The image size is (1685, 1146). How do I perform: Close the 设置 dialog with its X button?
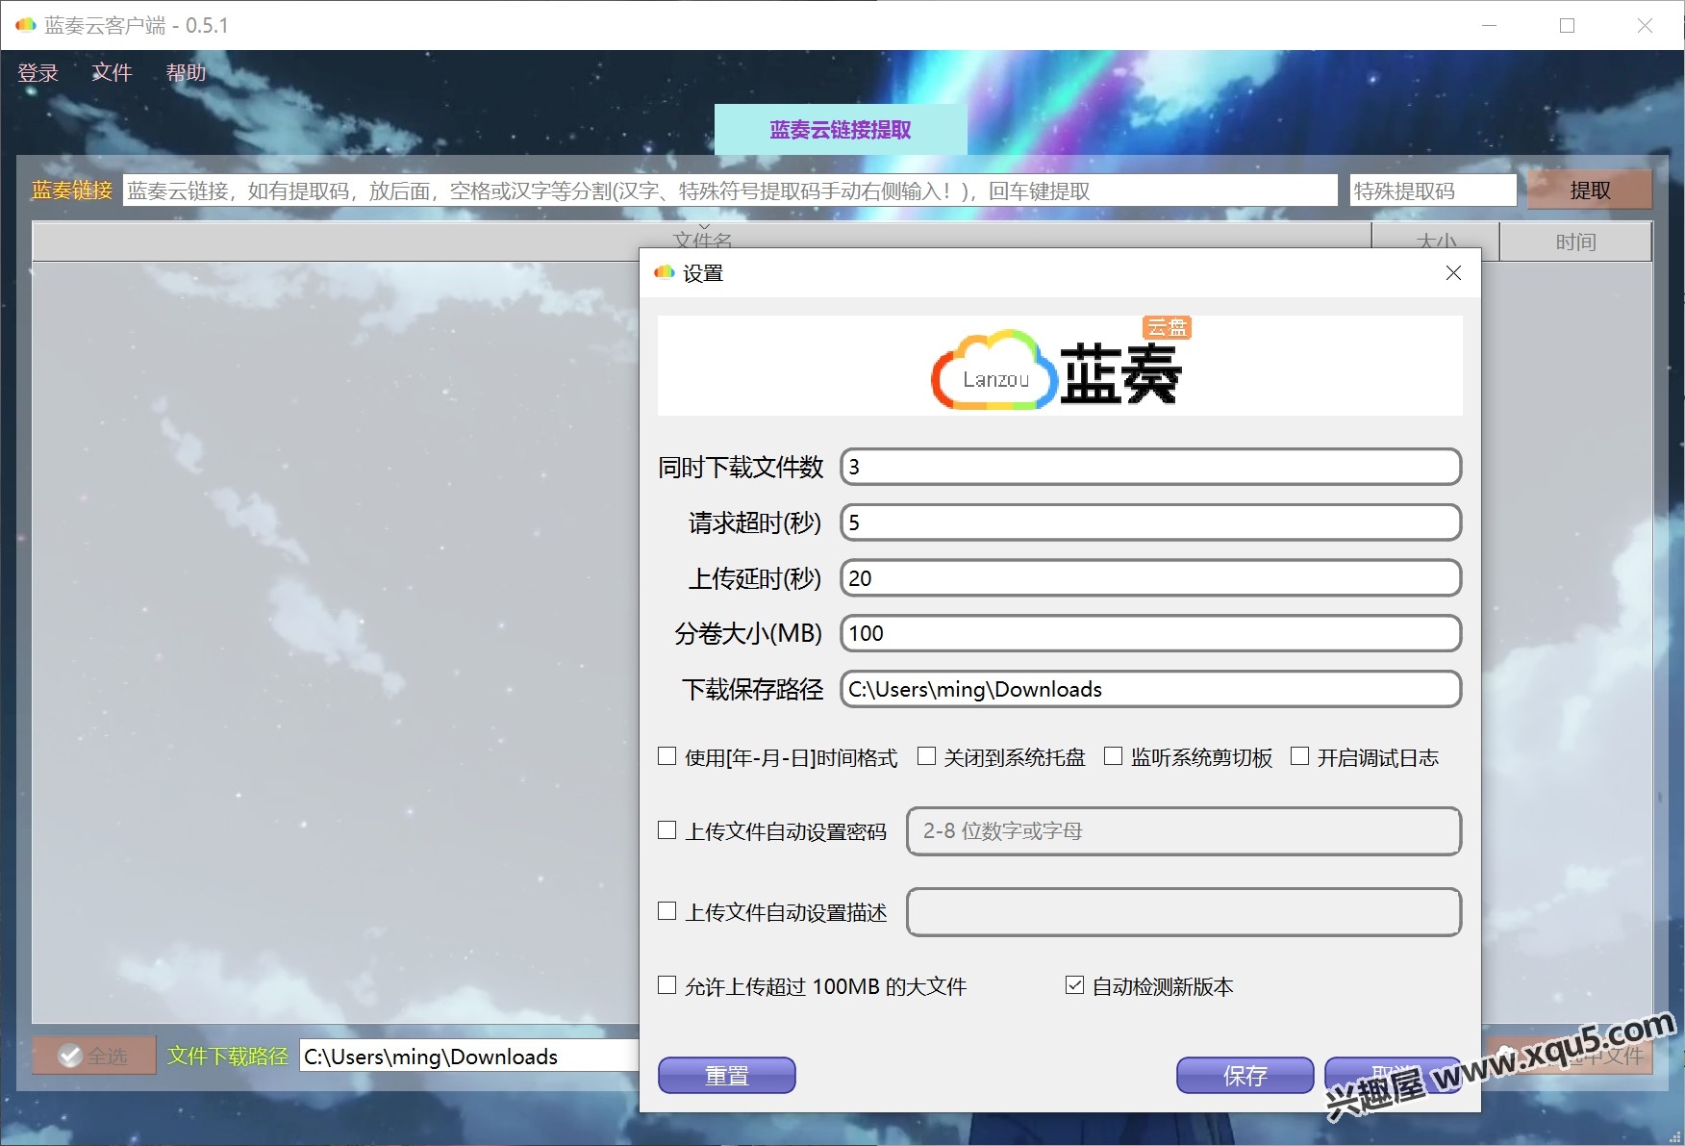point(1453,273)
